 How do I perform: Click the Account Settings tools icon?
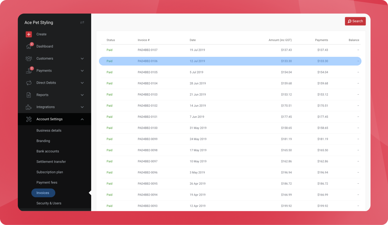tap(29, 119)
